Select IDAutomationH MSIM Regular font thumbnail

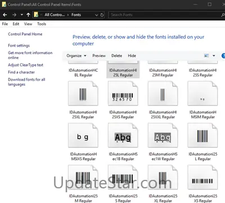[202, 93]
